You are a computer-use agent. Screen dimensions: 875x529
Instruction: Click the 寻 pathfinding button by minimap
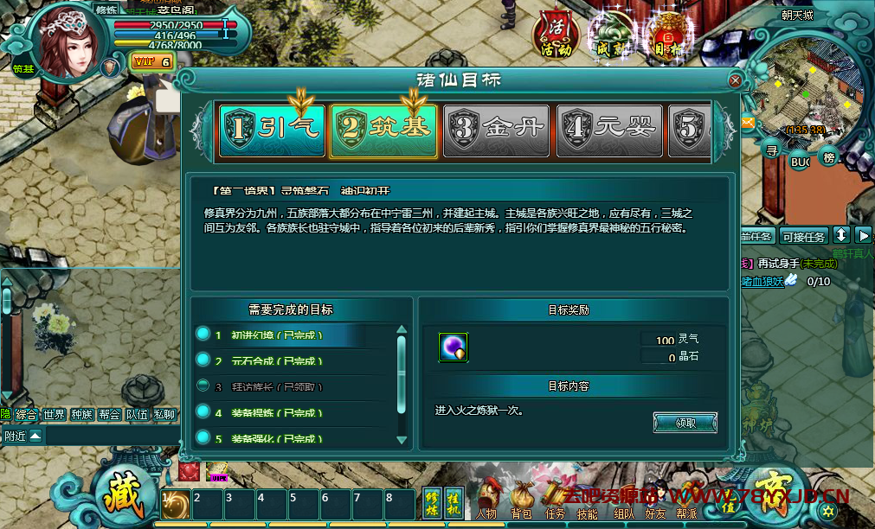[772, 150]
